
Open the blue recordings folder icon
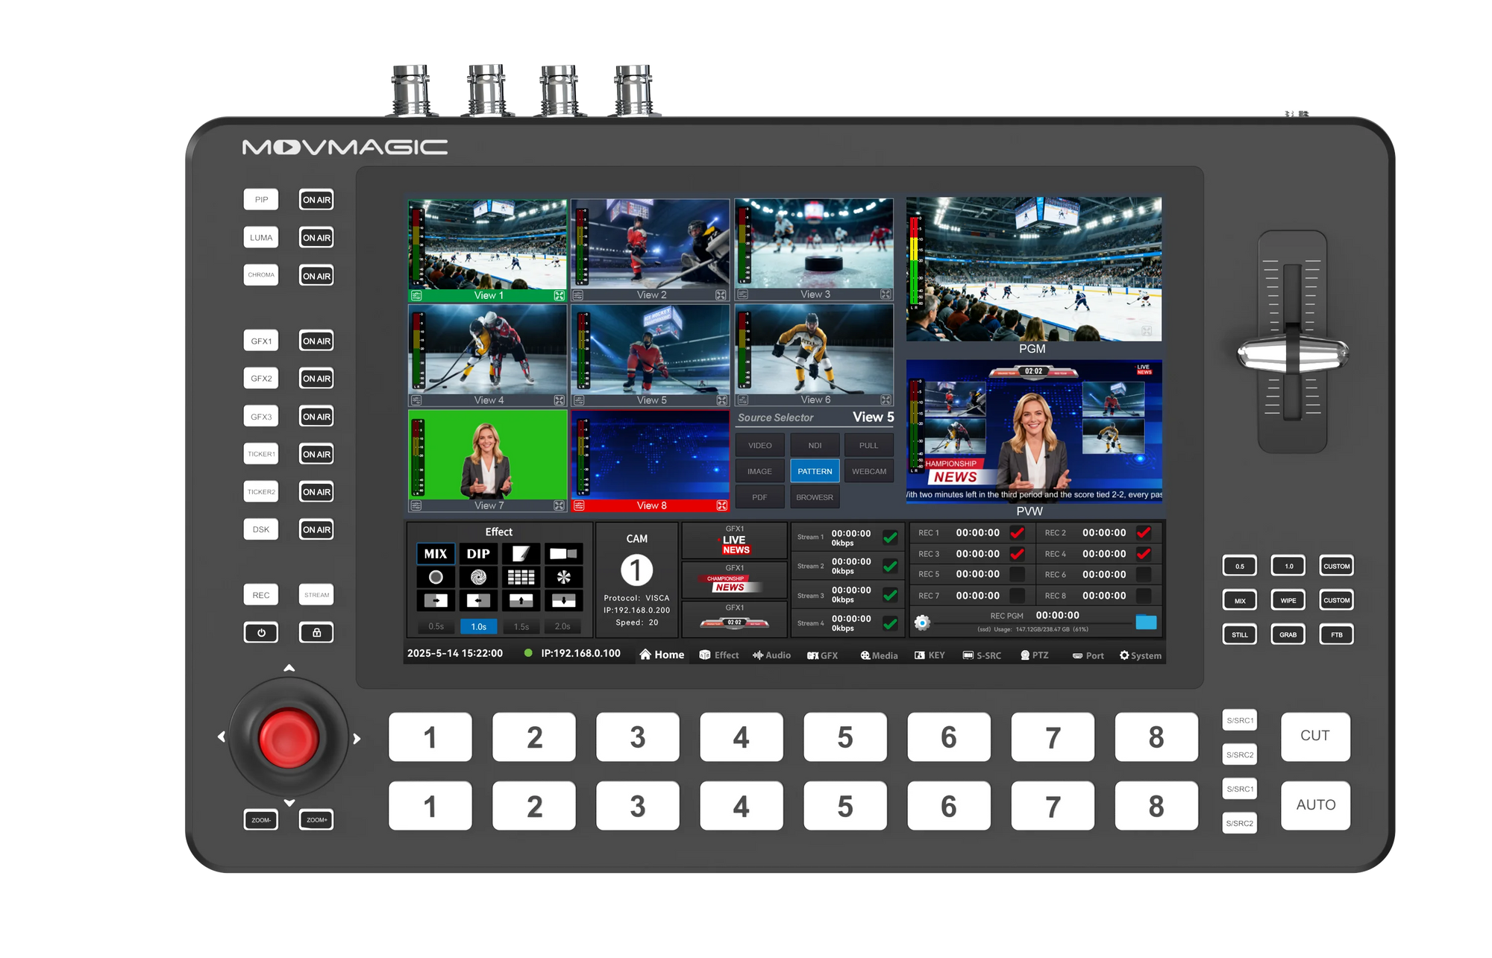coord(1146,622)
